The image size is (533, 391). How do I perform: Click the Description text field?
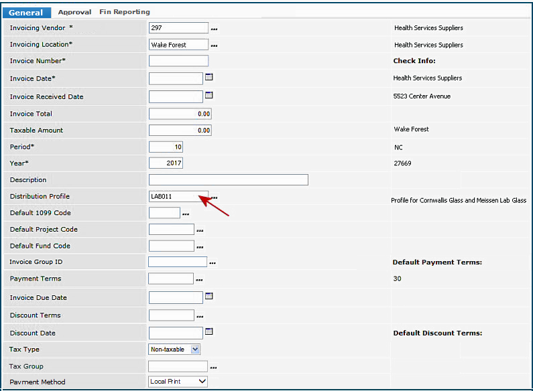(x=228, y=180)
